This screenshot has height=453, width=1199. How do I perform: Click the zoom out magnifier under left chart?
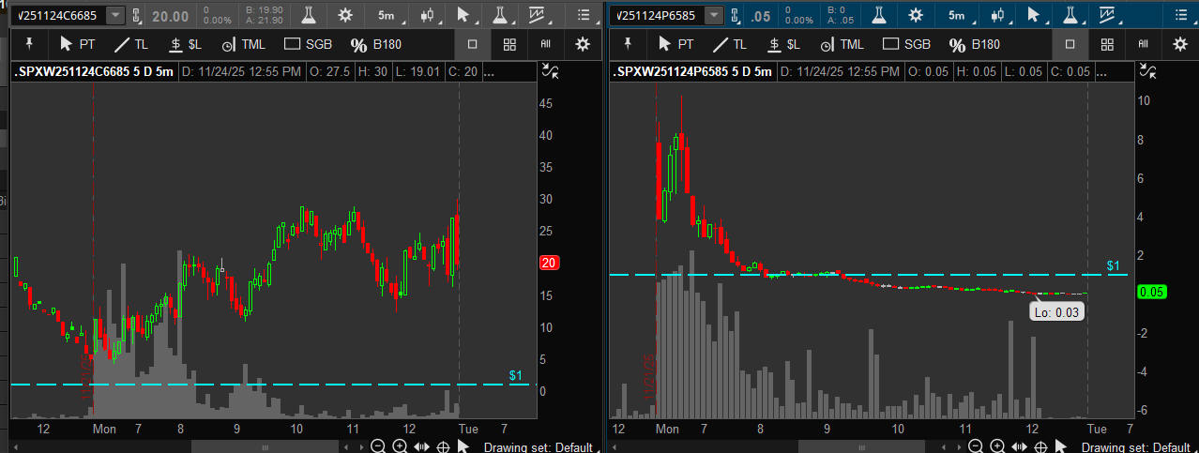click(x=378, y=446)
